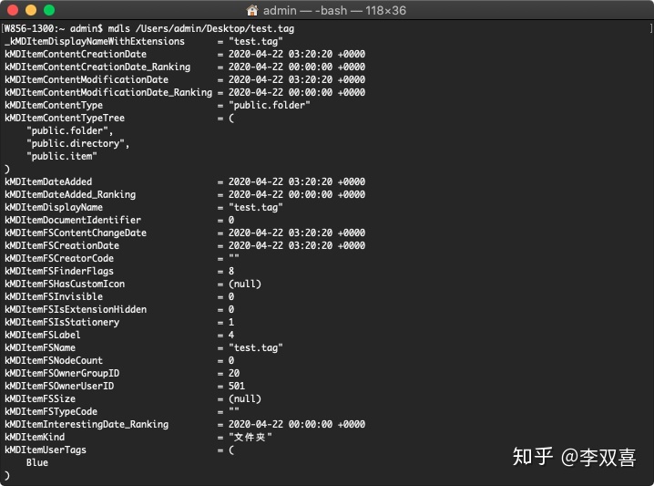Click the "public.item" list entry

pos(62,156)
